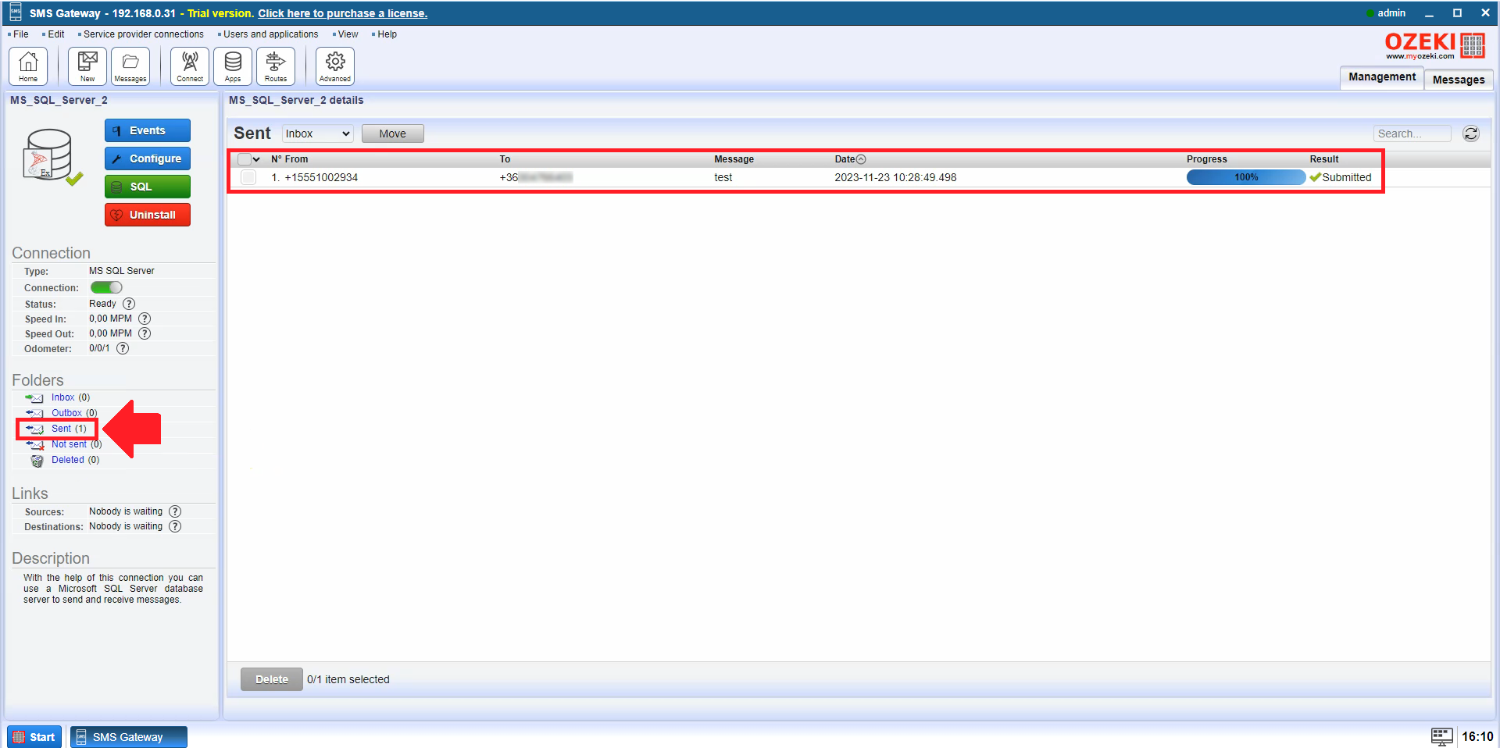
Task: Click the purchase a license link
Action: 342,13
